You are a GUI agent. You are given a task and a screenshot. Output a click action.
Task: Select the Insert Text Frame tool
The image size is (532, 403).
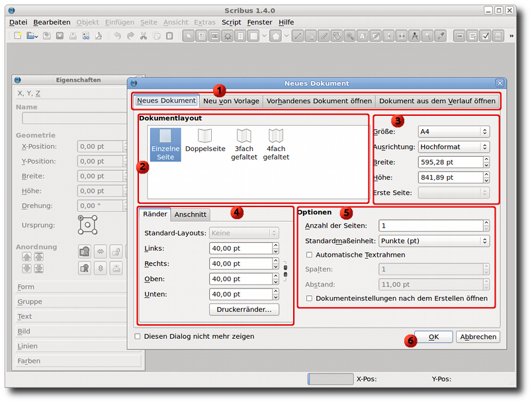202,36
